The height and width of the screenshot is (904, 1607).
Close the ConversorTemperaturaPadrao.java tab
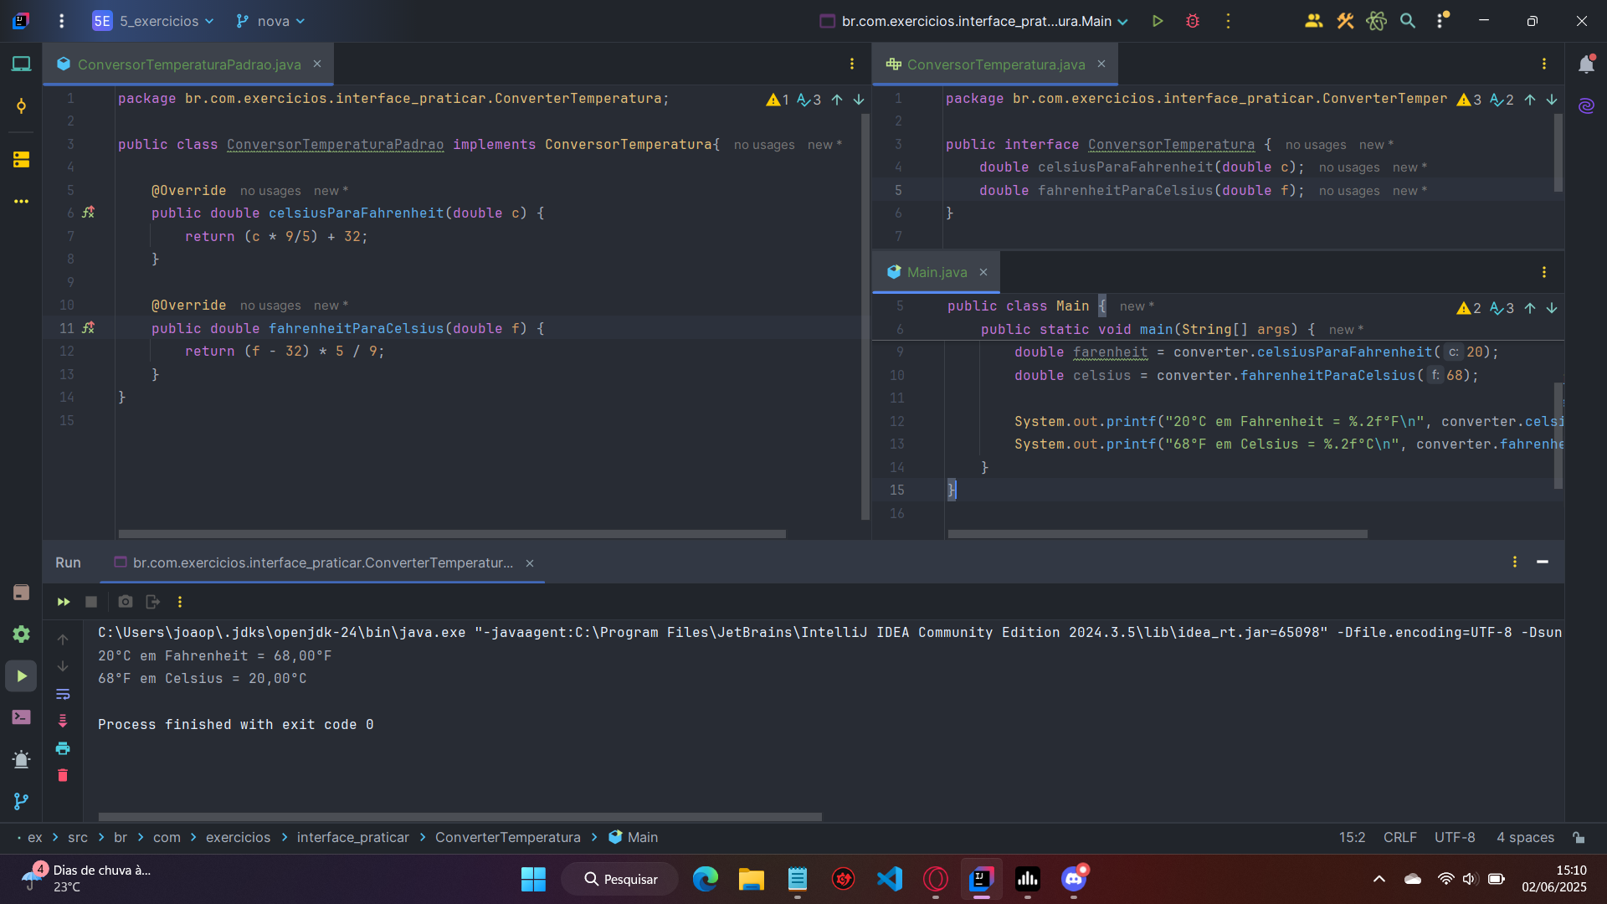click(x=317, y=64)
